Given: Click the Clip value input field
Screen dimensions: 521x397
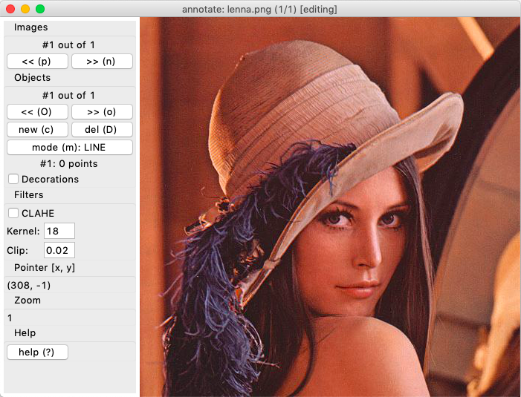Looking at the screenshot, I should (x=59, y=250).
